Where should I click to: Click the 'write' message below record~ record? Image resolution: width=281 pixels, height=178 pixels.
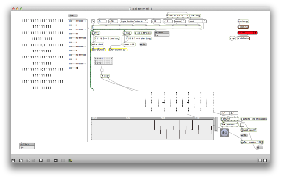point(244,135)
